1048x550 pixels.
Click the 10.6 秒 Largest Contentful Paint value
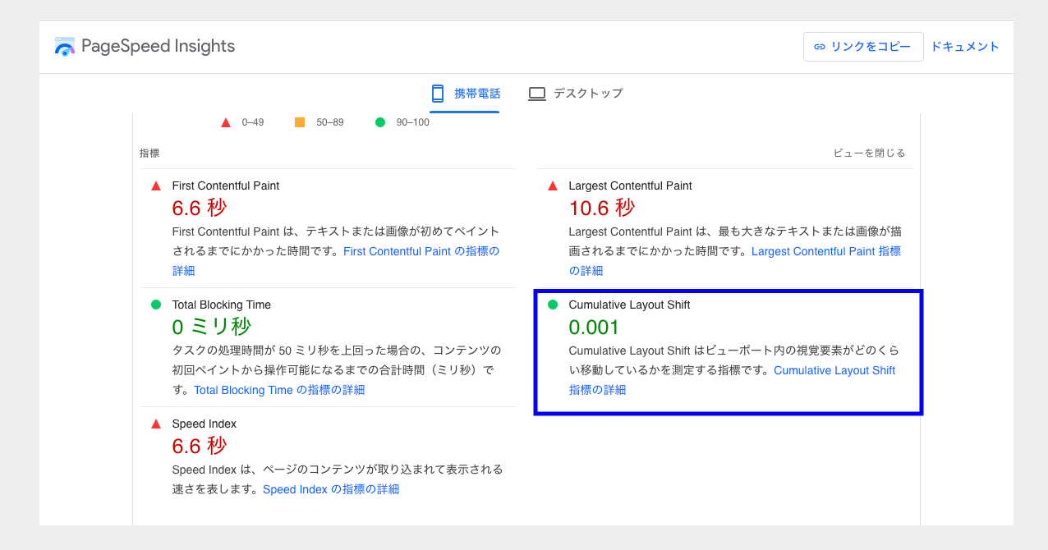[x=601, y=208]
